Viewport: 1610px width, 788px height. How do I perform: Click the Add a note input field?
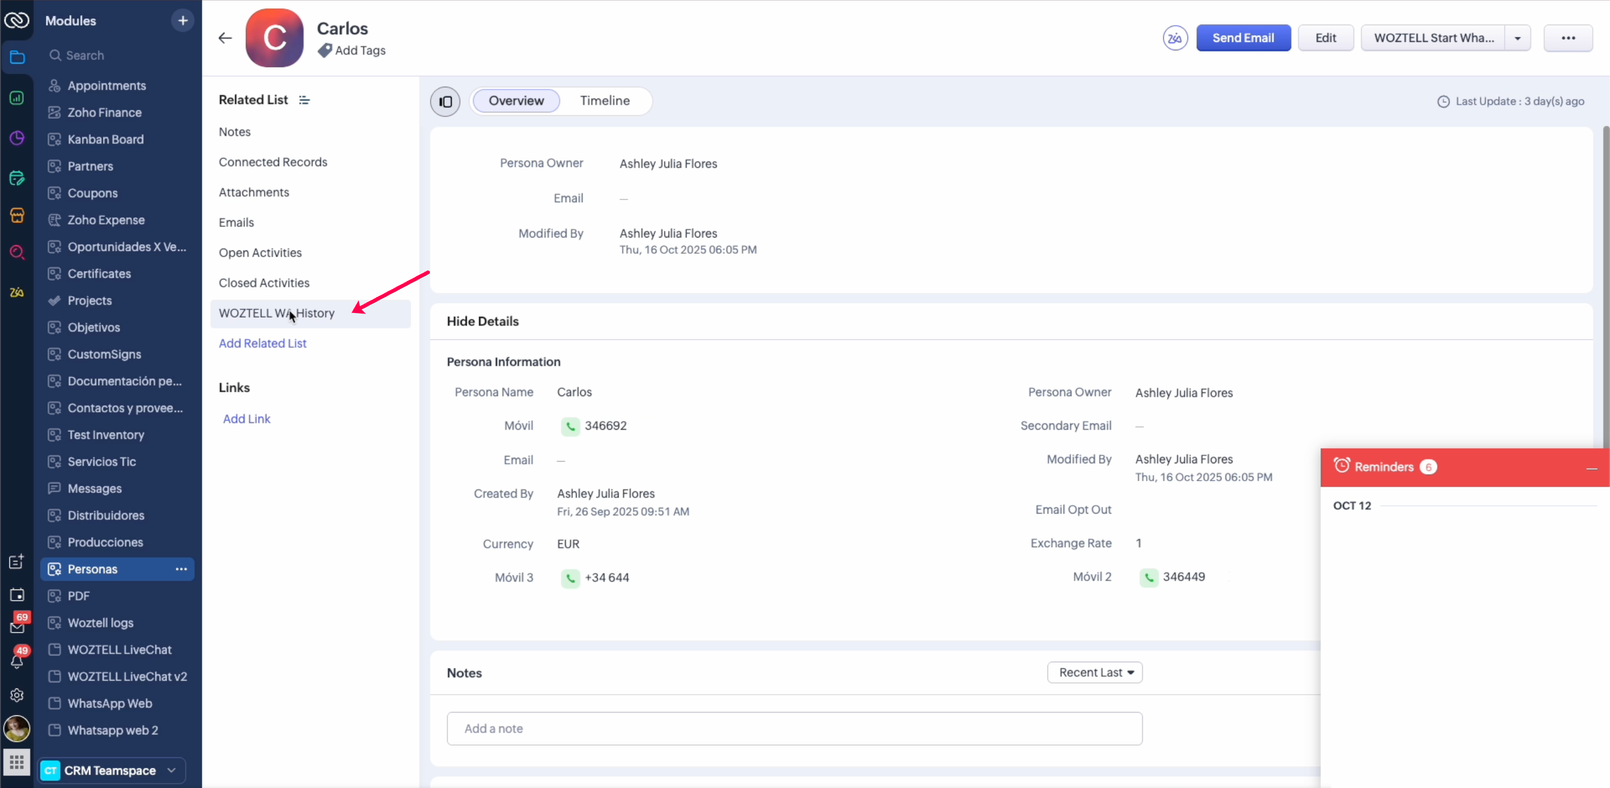tap(794, 729)
